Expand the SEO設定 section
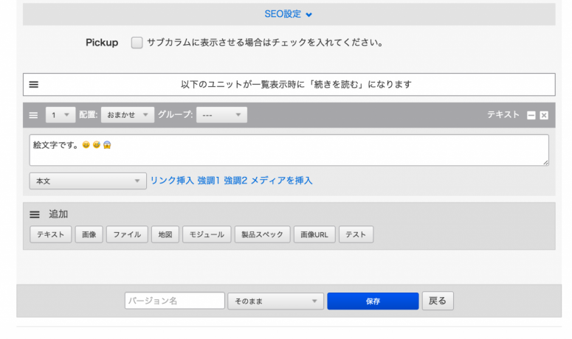 point(289,14)
